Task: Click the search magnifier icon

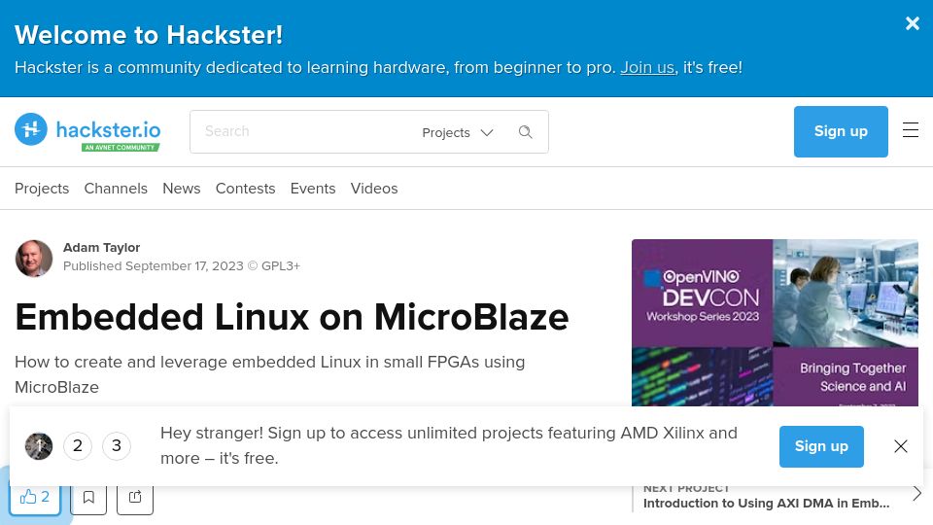Action: click(x=526, y=132)
